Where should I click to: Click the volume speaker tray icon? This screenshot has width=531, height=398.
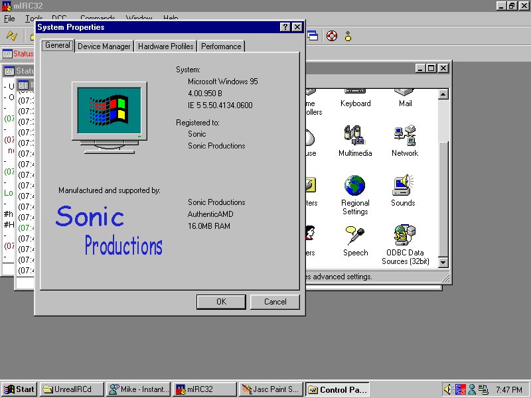(x=448, y=389)
